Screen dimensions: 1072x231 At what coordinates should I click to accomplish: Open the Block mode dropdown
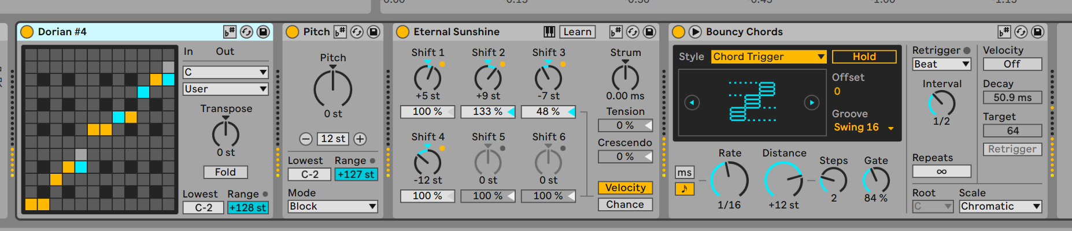tap(332, 206)
